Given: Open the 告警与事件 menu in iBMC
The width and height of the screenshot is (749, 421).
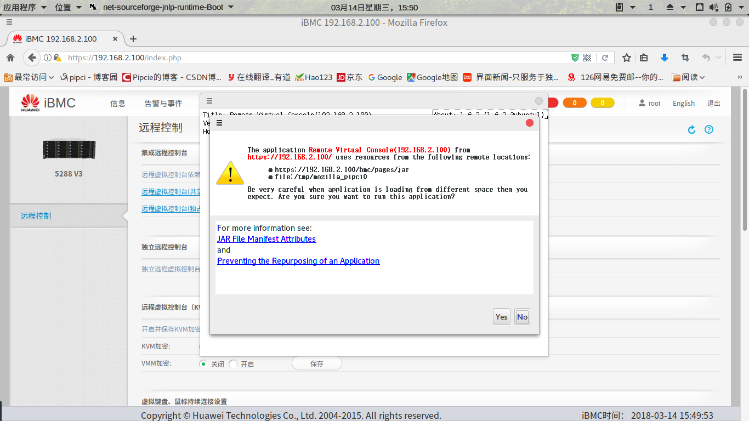Looking at the screenshot, I should [163, 103].
